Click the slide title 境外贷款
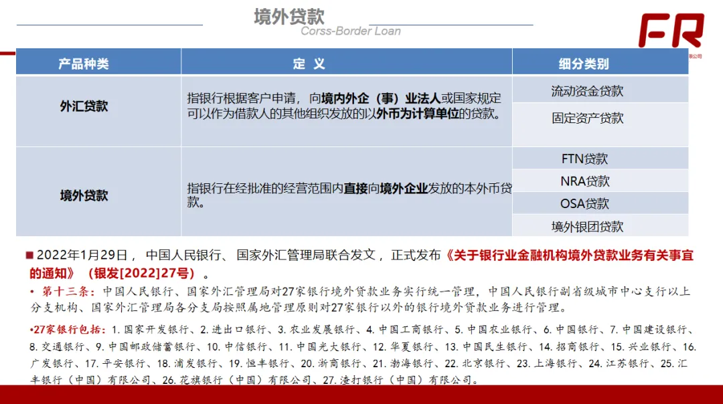Image resolution: width=723 pixels, height=404 pixels. pos(289,17)
